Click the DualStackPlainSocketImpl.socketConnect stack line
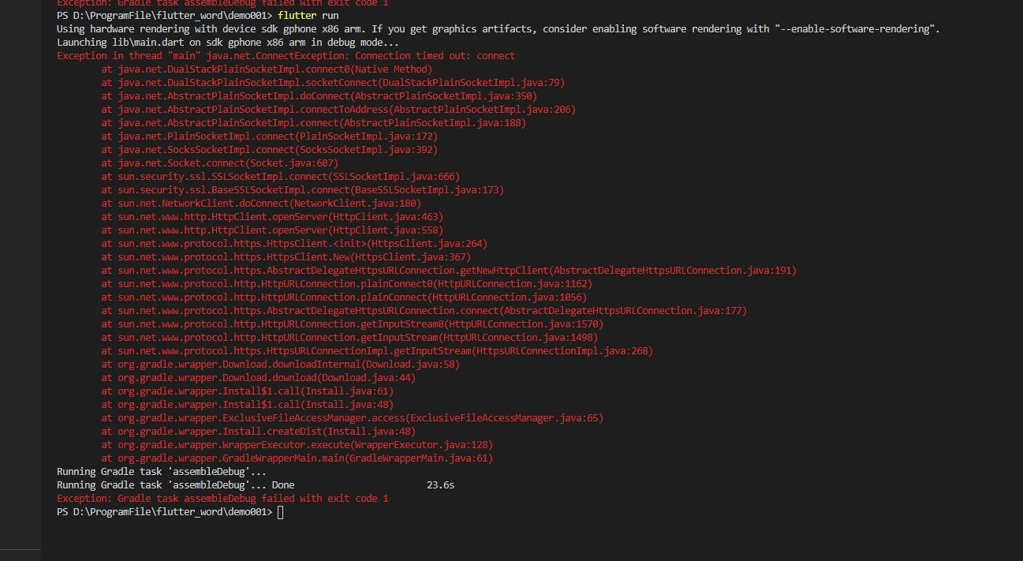 333,83
